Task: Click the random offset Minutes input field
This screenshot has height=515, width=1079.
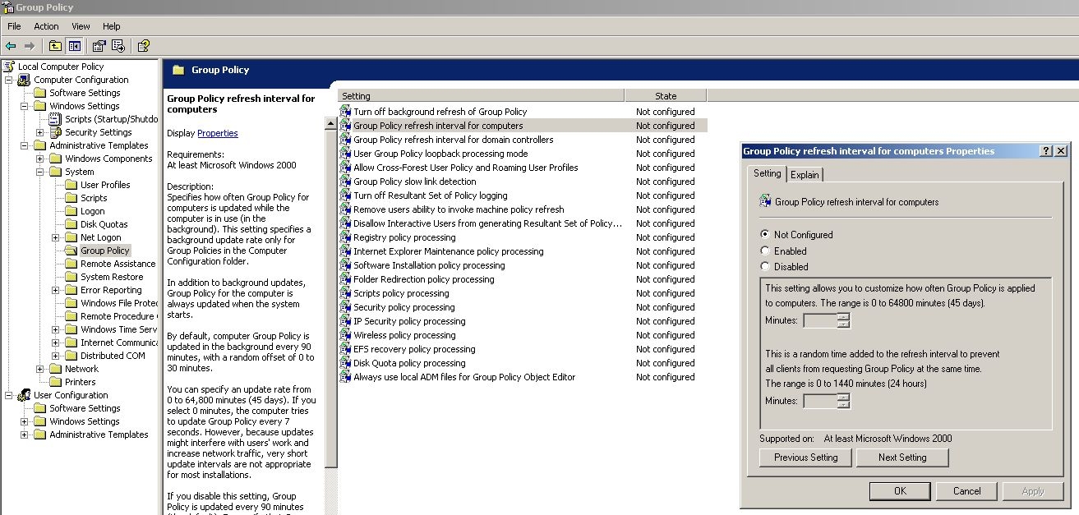Action: [x=820, y=401]
